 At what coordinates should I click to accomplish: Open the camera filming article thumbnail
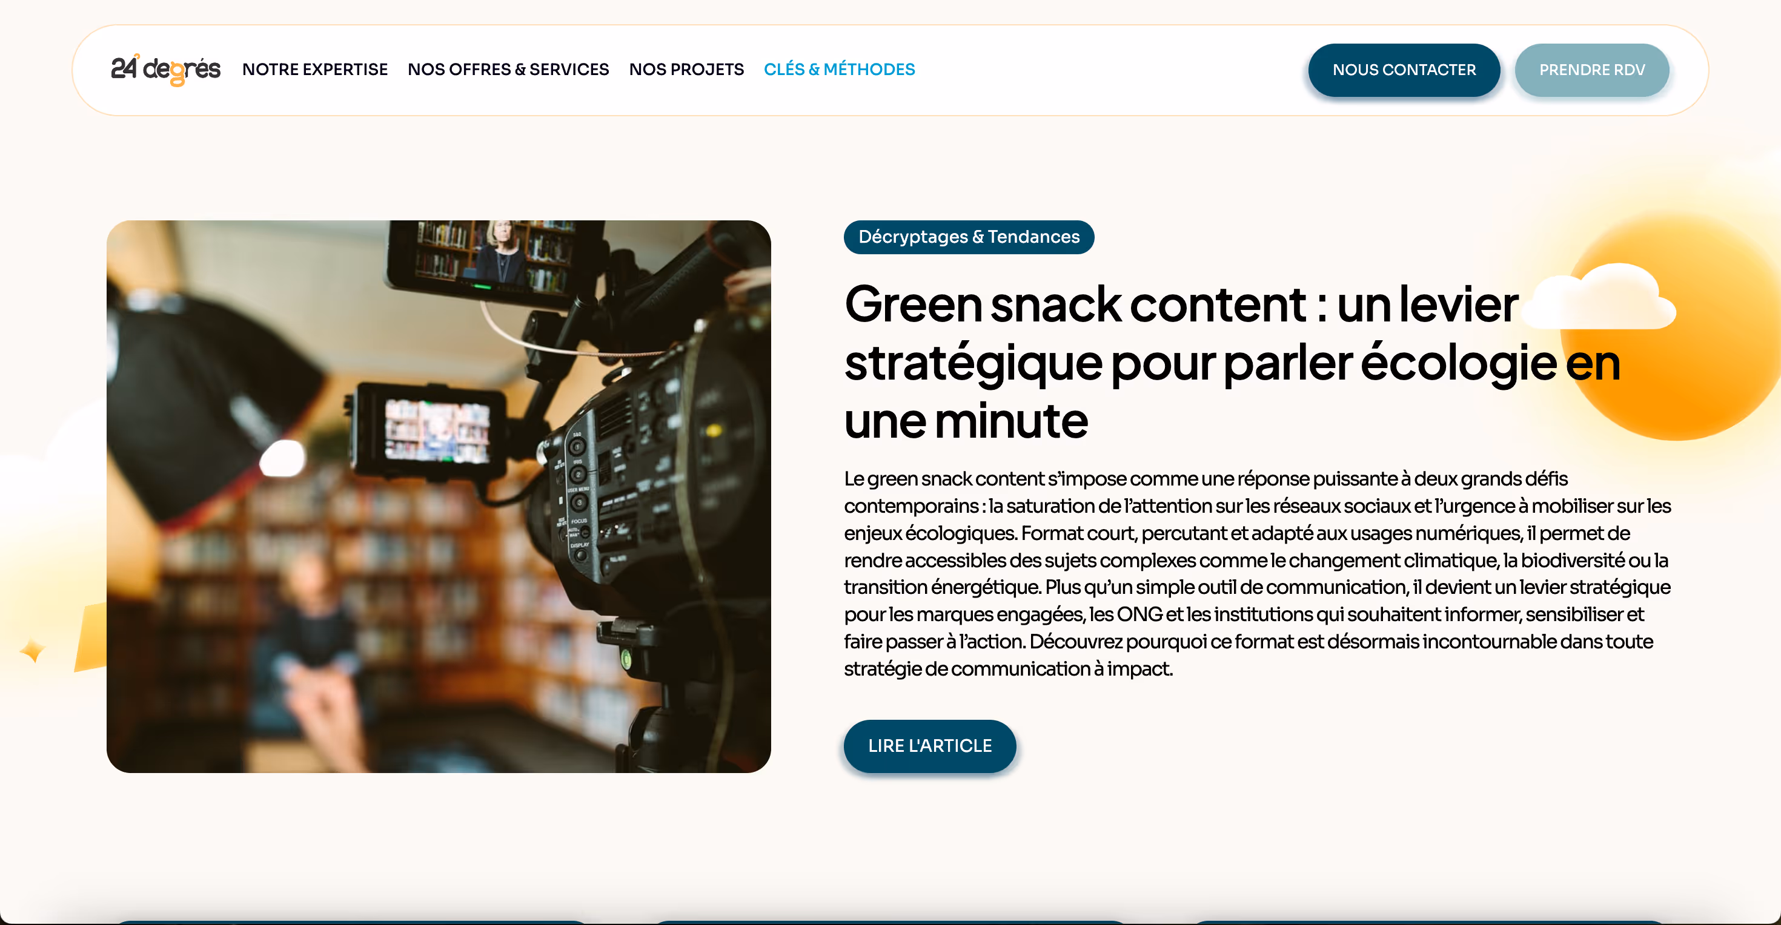click(439, 496)
